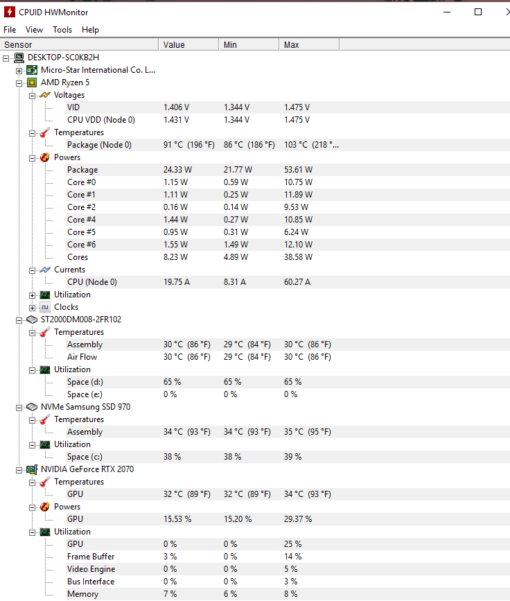The image size is (510, 601).
Task: Click the DESKTOP-SC0KB2H computer icon
Action: tap(19, 58)
